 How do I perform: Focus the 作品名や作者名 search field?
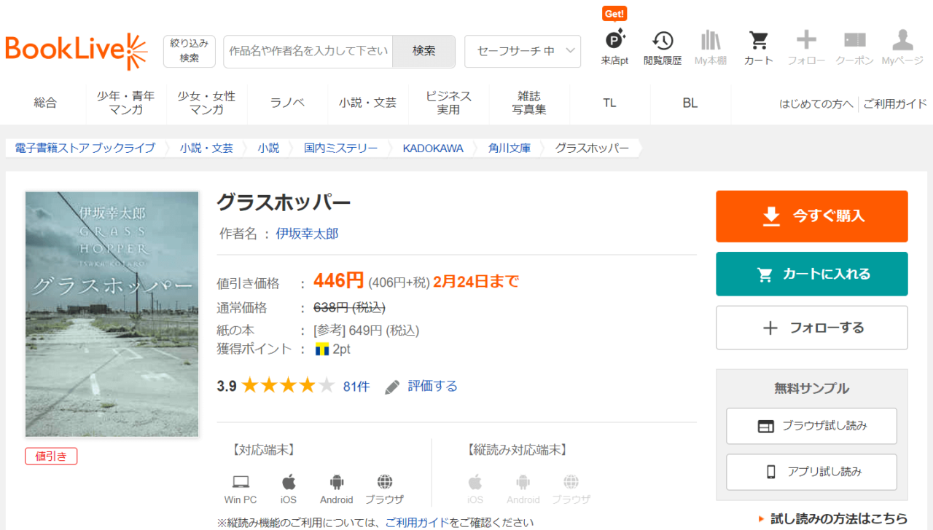[x=308, y=51]
